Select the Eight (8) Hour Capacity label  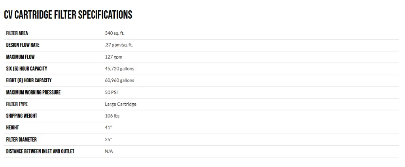[x=29, y=80]
